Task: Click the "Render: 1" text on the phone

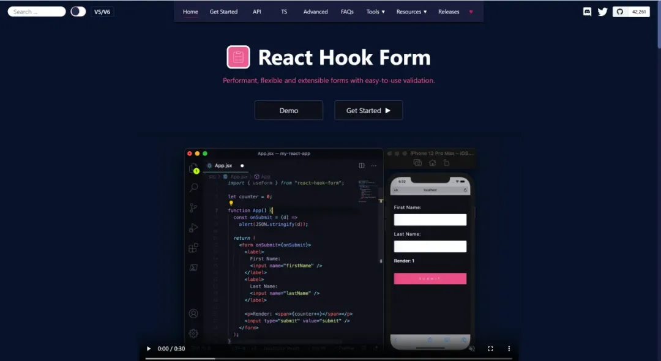Action: point(404,261)
